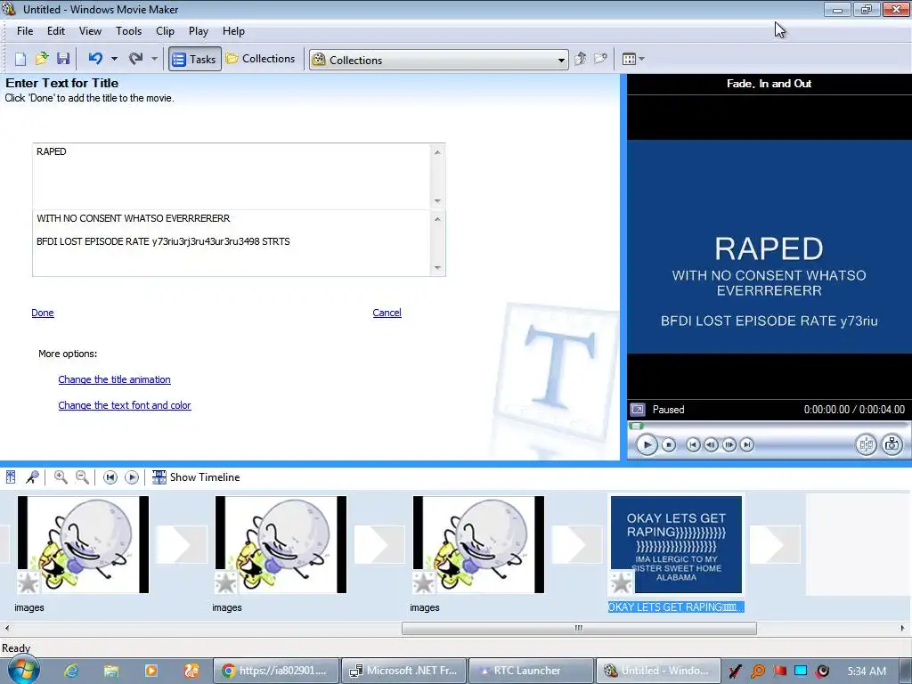Click the storyboard scroll left arrow

(6, 628)
